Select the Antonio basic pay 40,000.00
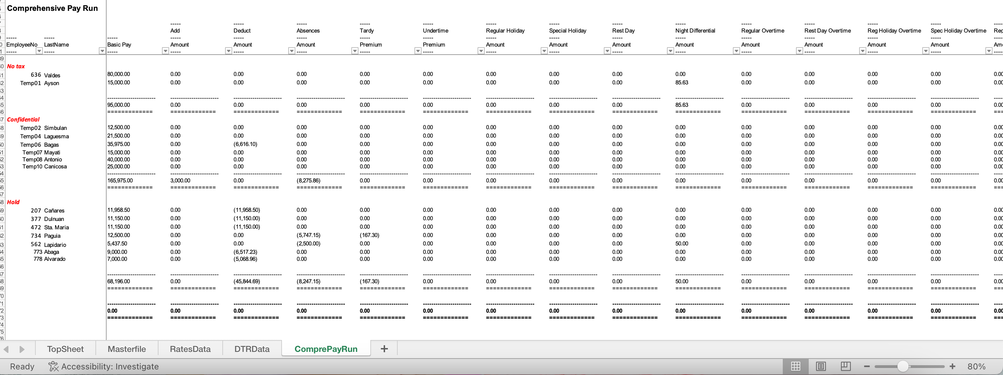This screenshot has height=375, width=1003. (119, 160)
